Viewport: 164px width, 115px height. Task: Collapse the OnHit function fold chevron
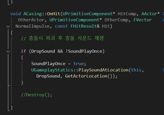tap(8, 27)
